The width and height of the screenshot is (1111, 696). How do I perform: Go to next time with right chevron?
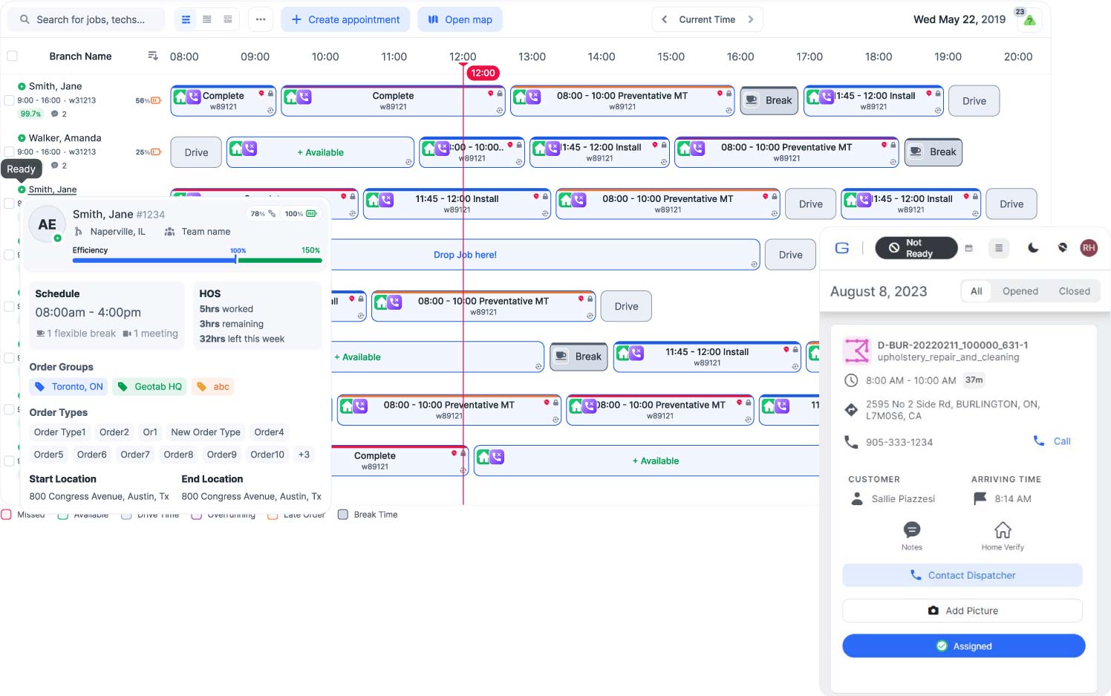(x=751, y=19)
